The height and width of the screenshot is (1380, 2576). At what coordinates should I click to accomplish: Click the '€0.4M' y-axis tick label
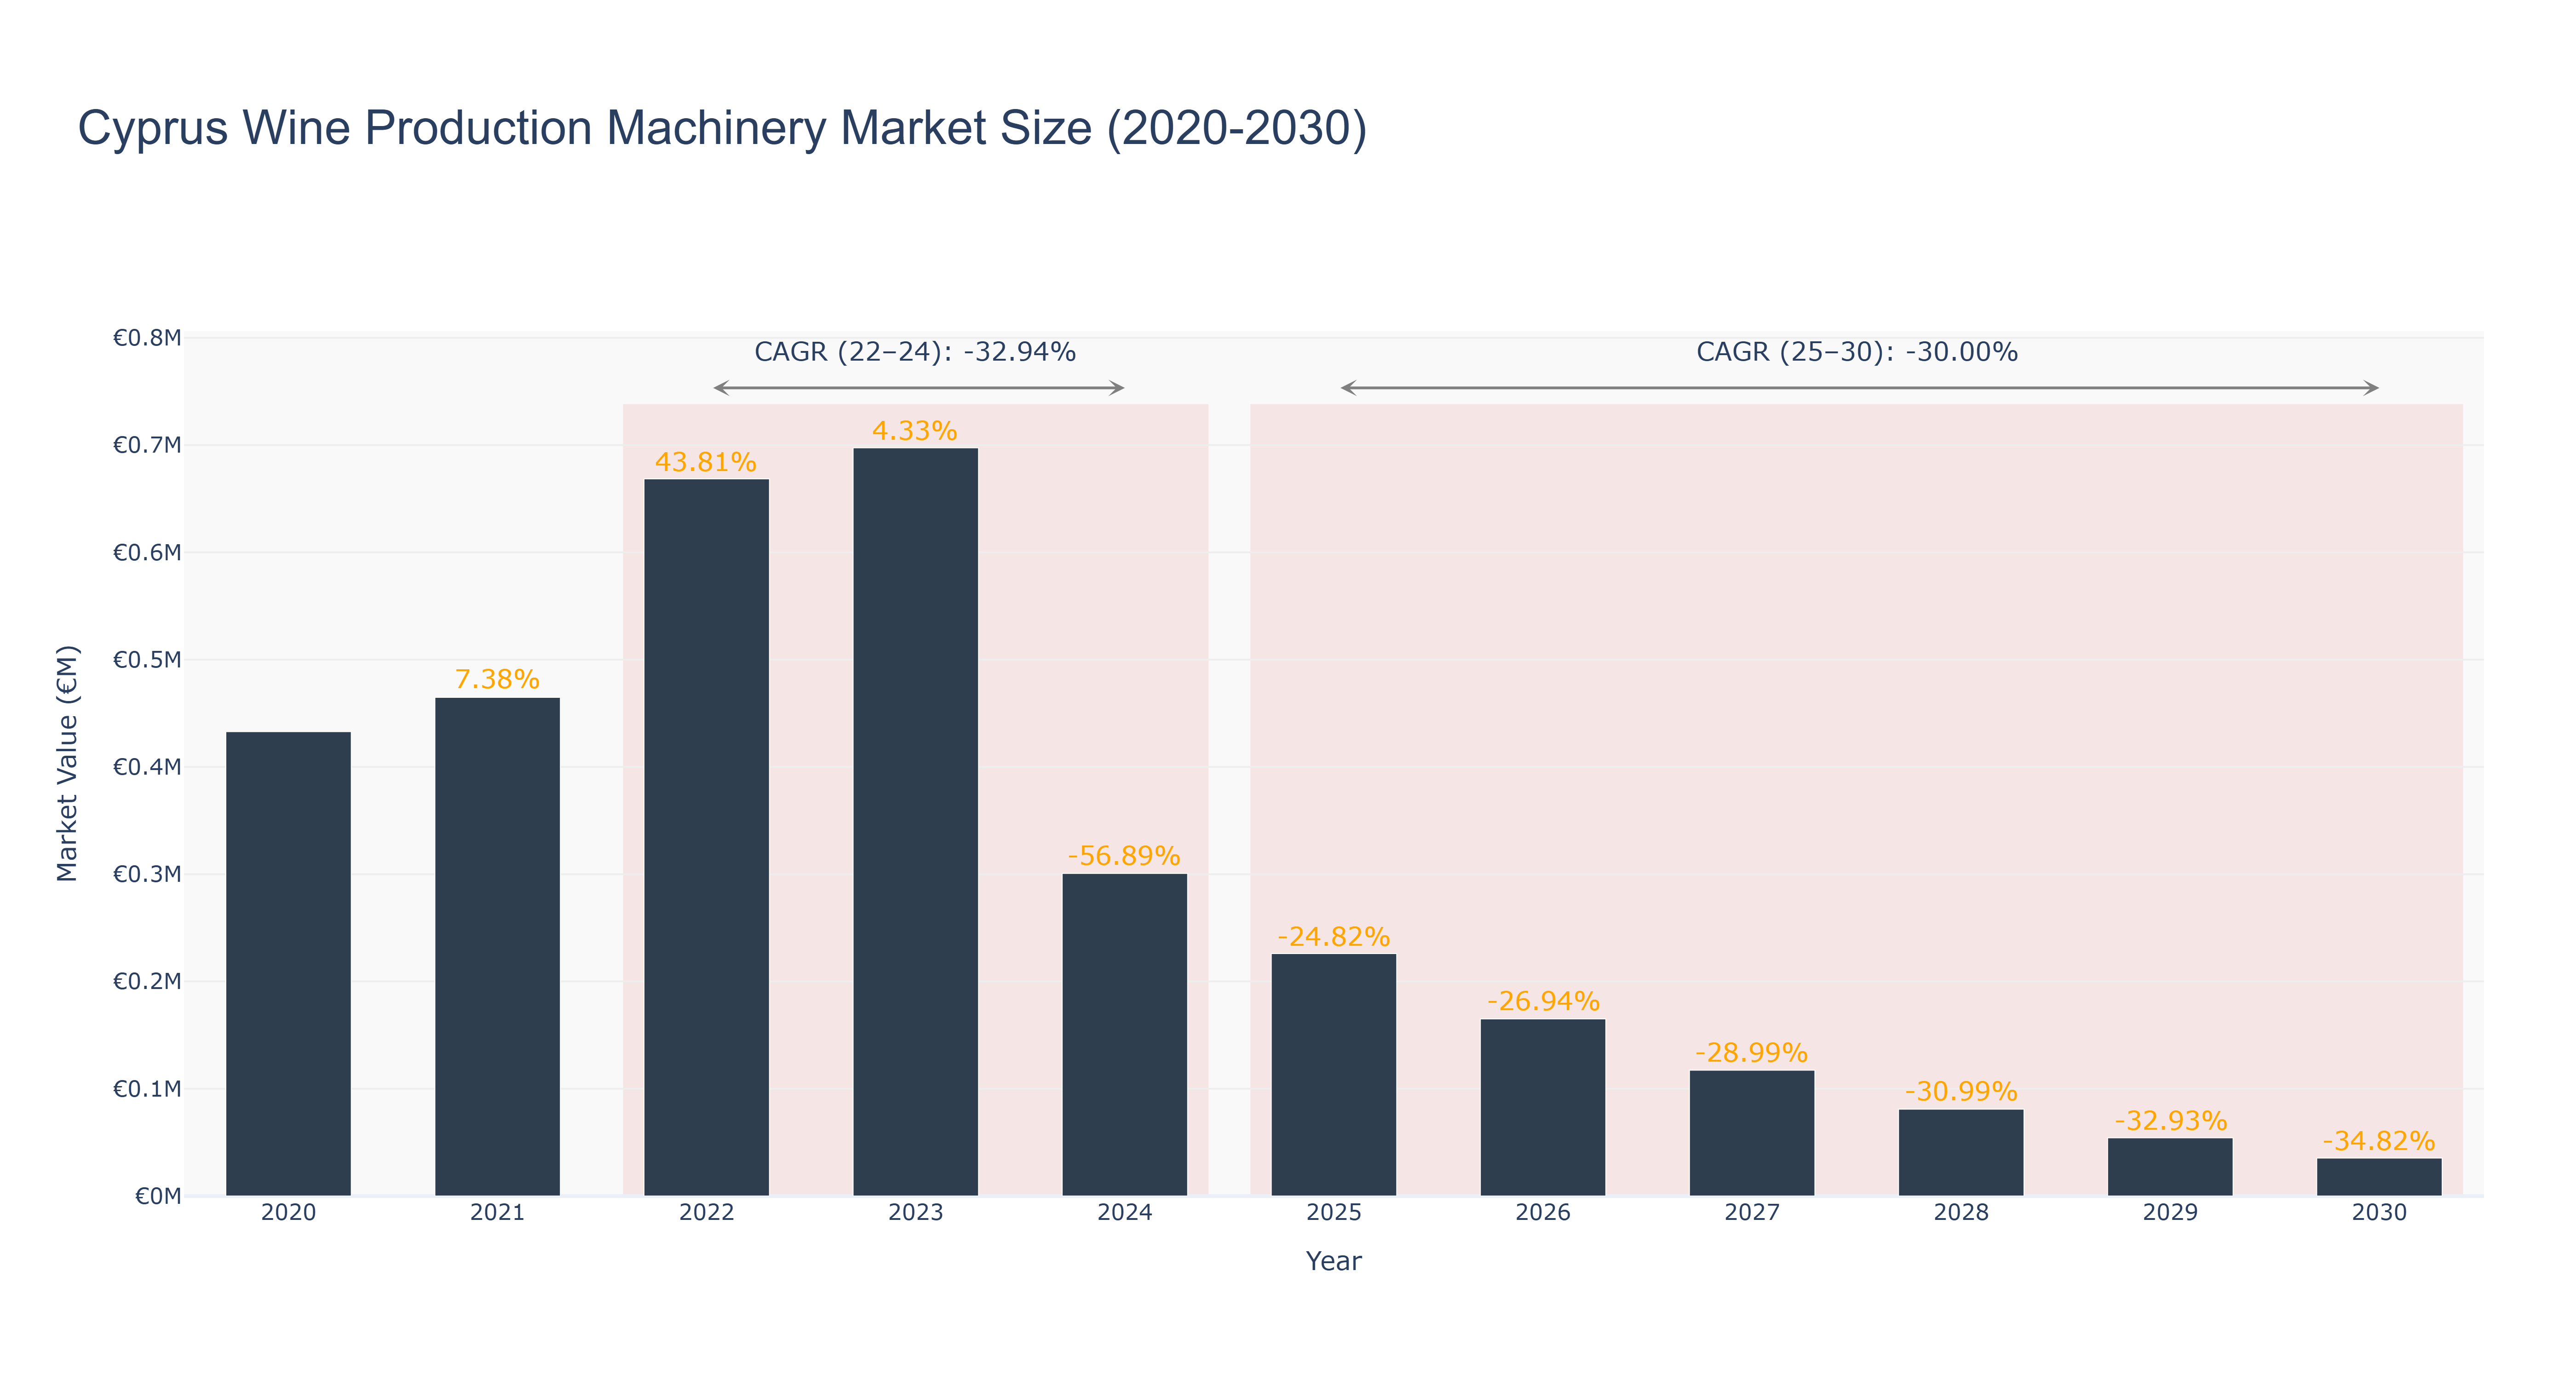pos(147,767)
